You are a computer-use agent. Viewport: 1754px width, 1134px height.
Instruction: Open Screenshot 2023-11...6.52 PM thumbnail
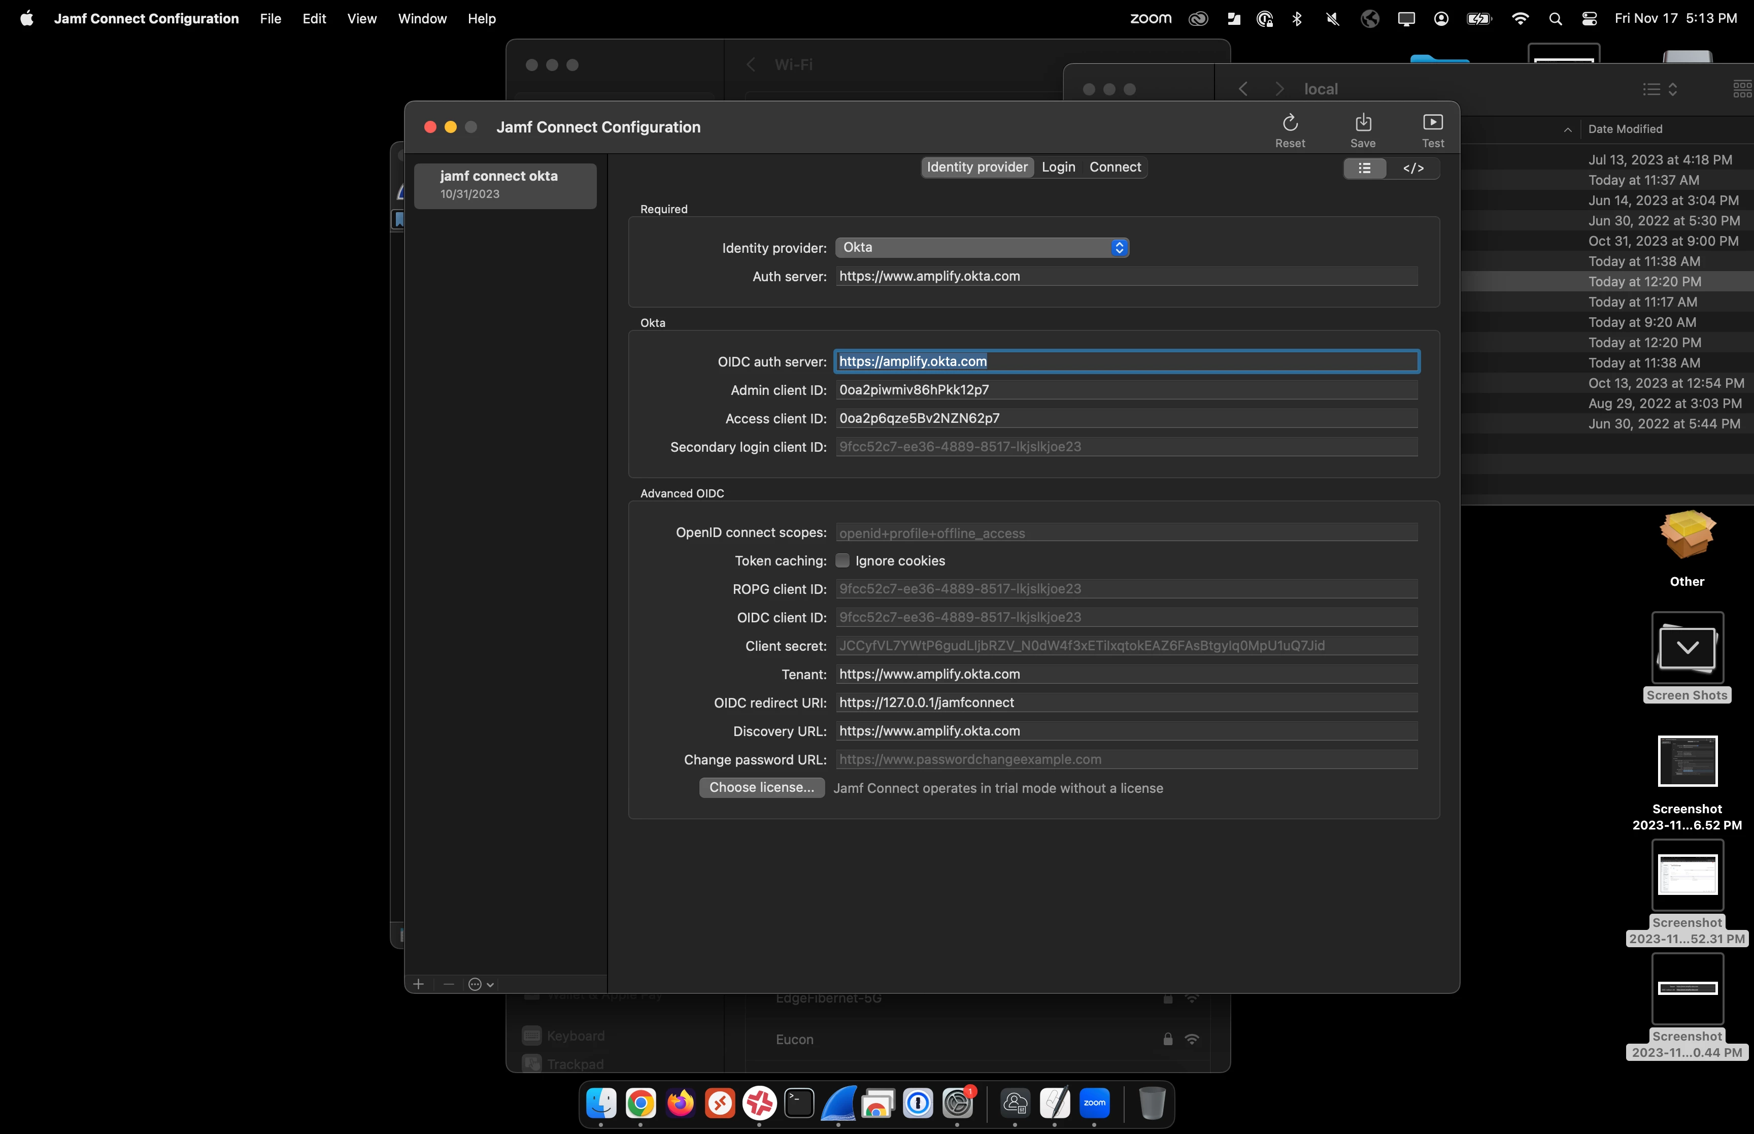[x=1687, y=761]
